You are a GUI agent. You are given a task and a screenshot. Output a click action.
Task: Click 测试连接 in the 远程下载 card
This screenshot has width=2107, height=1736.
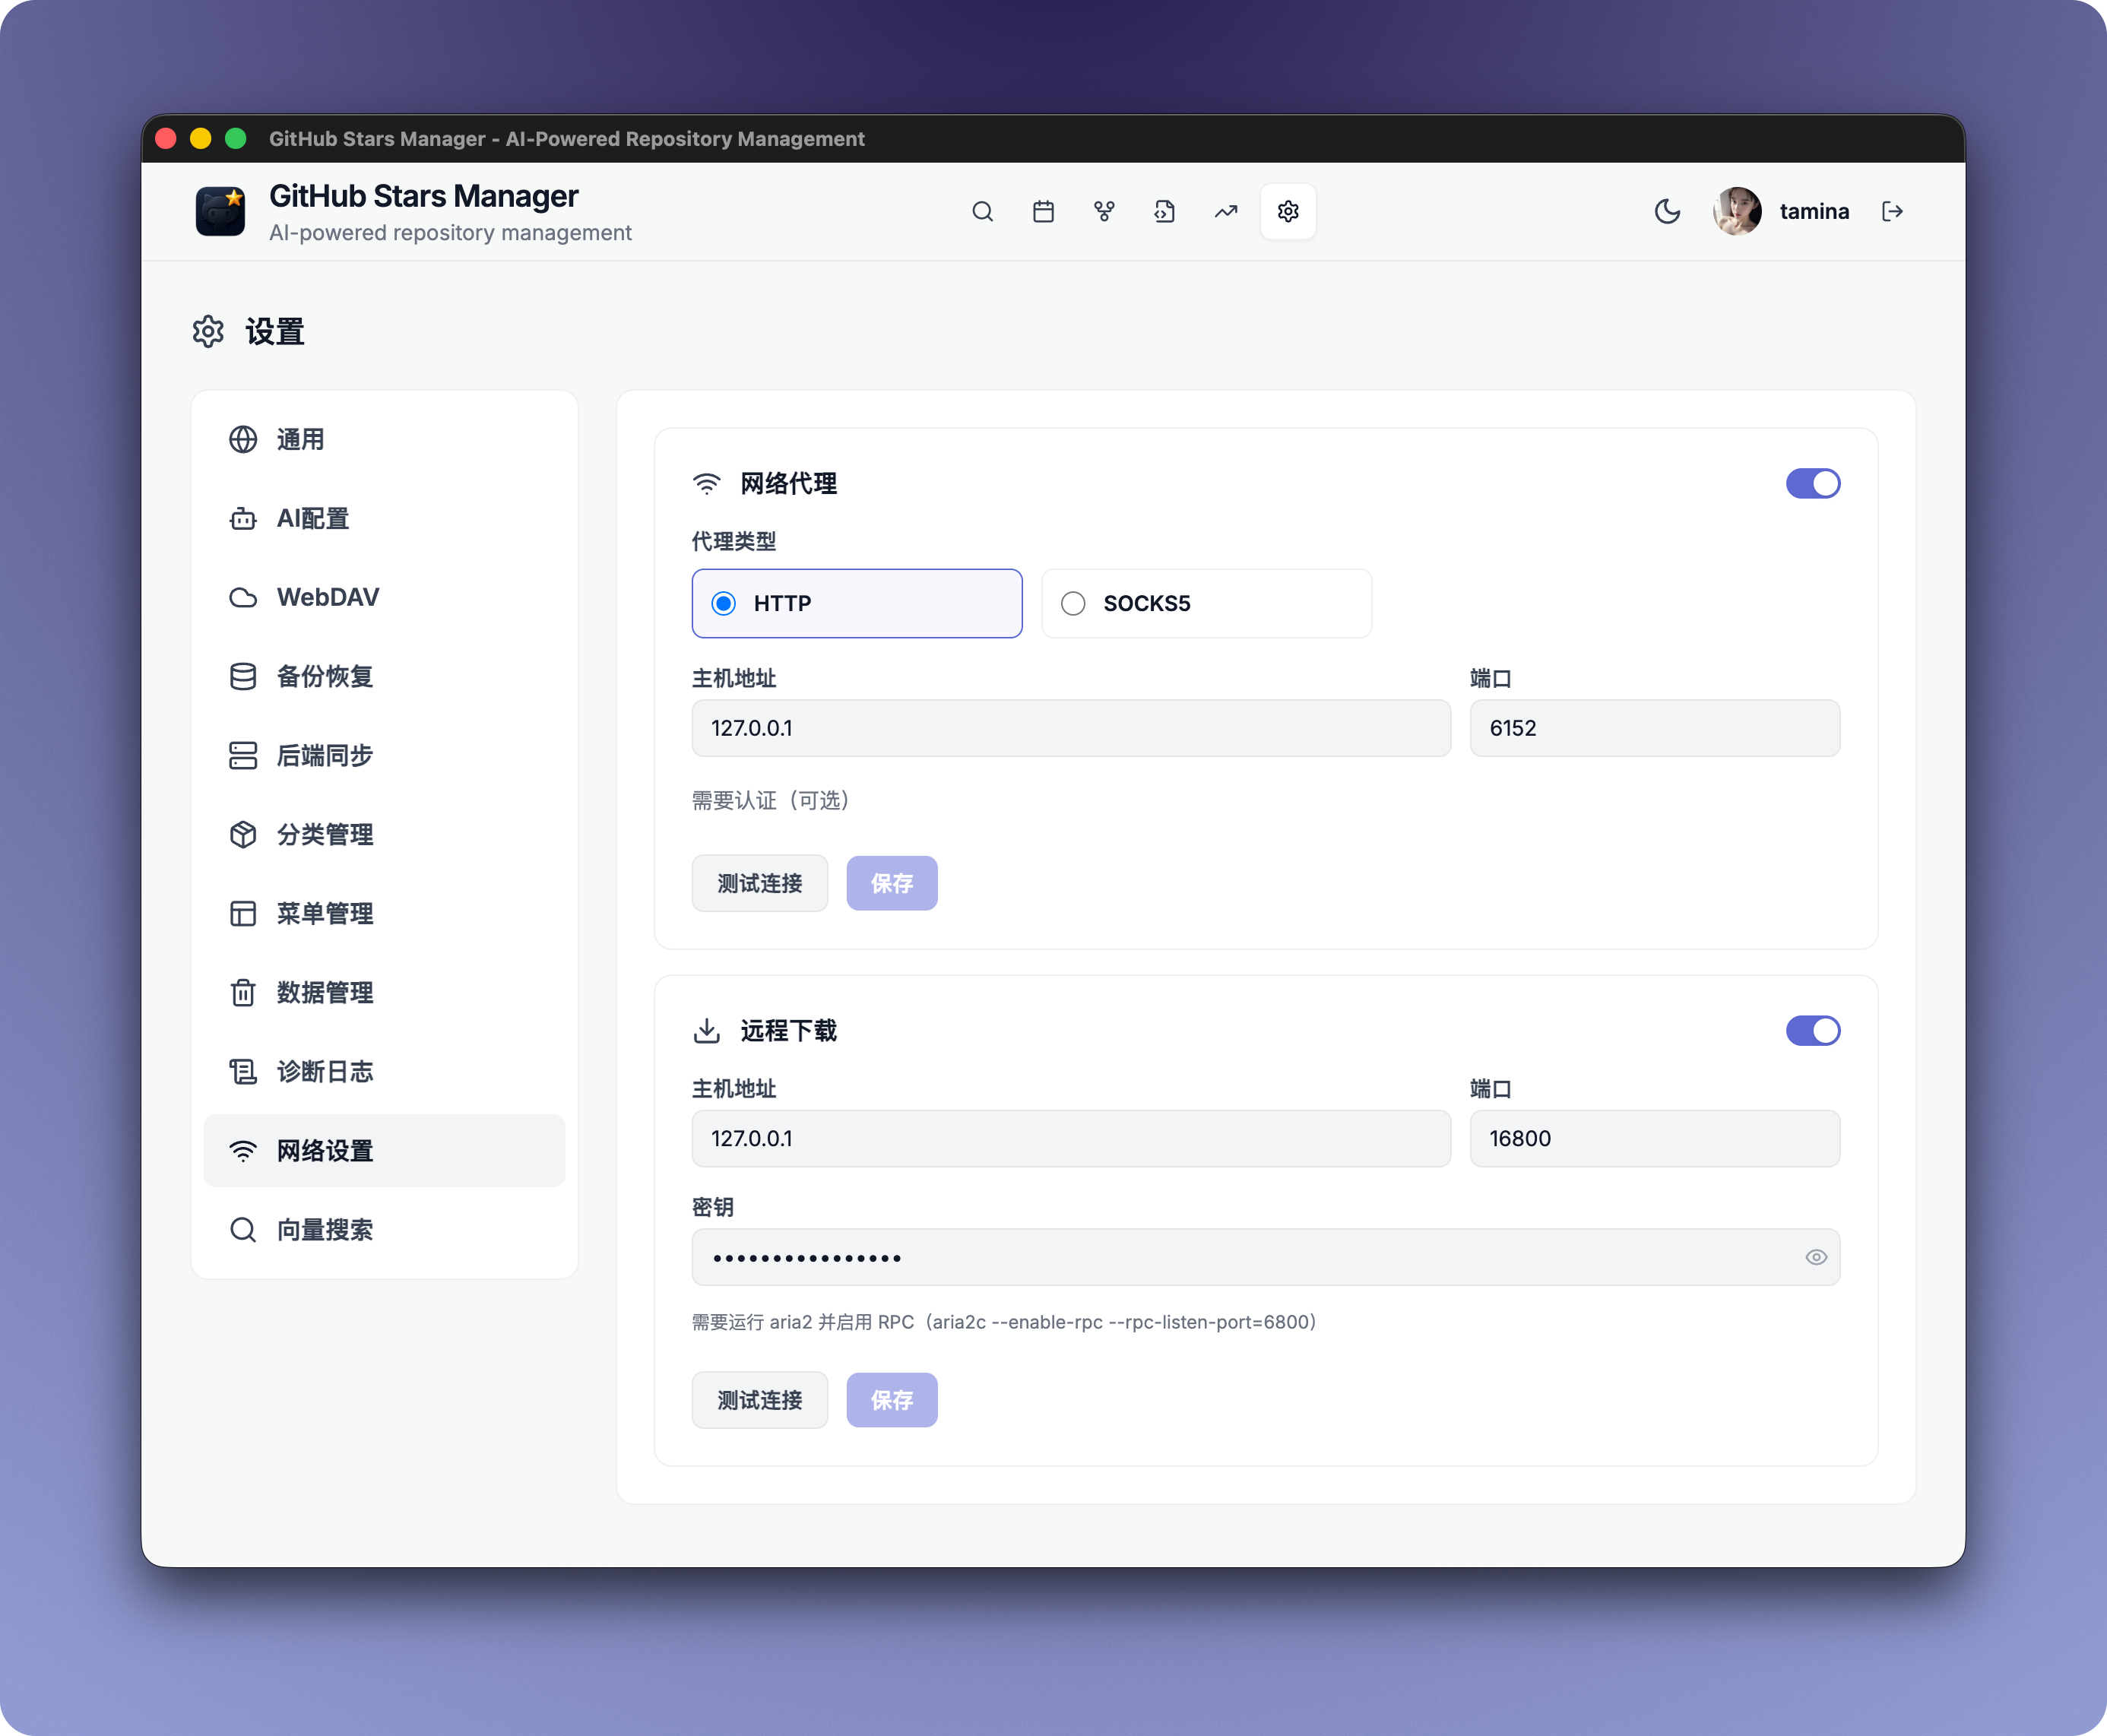click(760, 1401)
